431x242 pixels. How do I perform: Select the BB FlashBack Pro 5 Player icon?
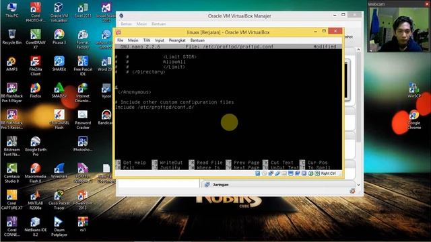(x=12, y=93)
